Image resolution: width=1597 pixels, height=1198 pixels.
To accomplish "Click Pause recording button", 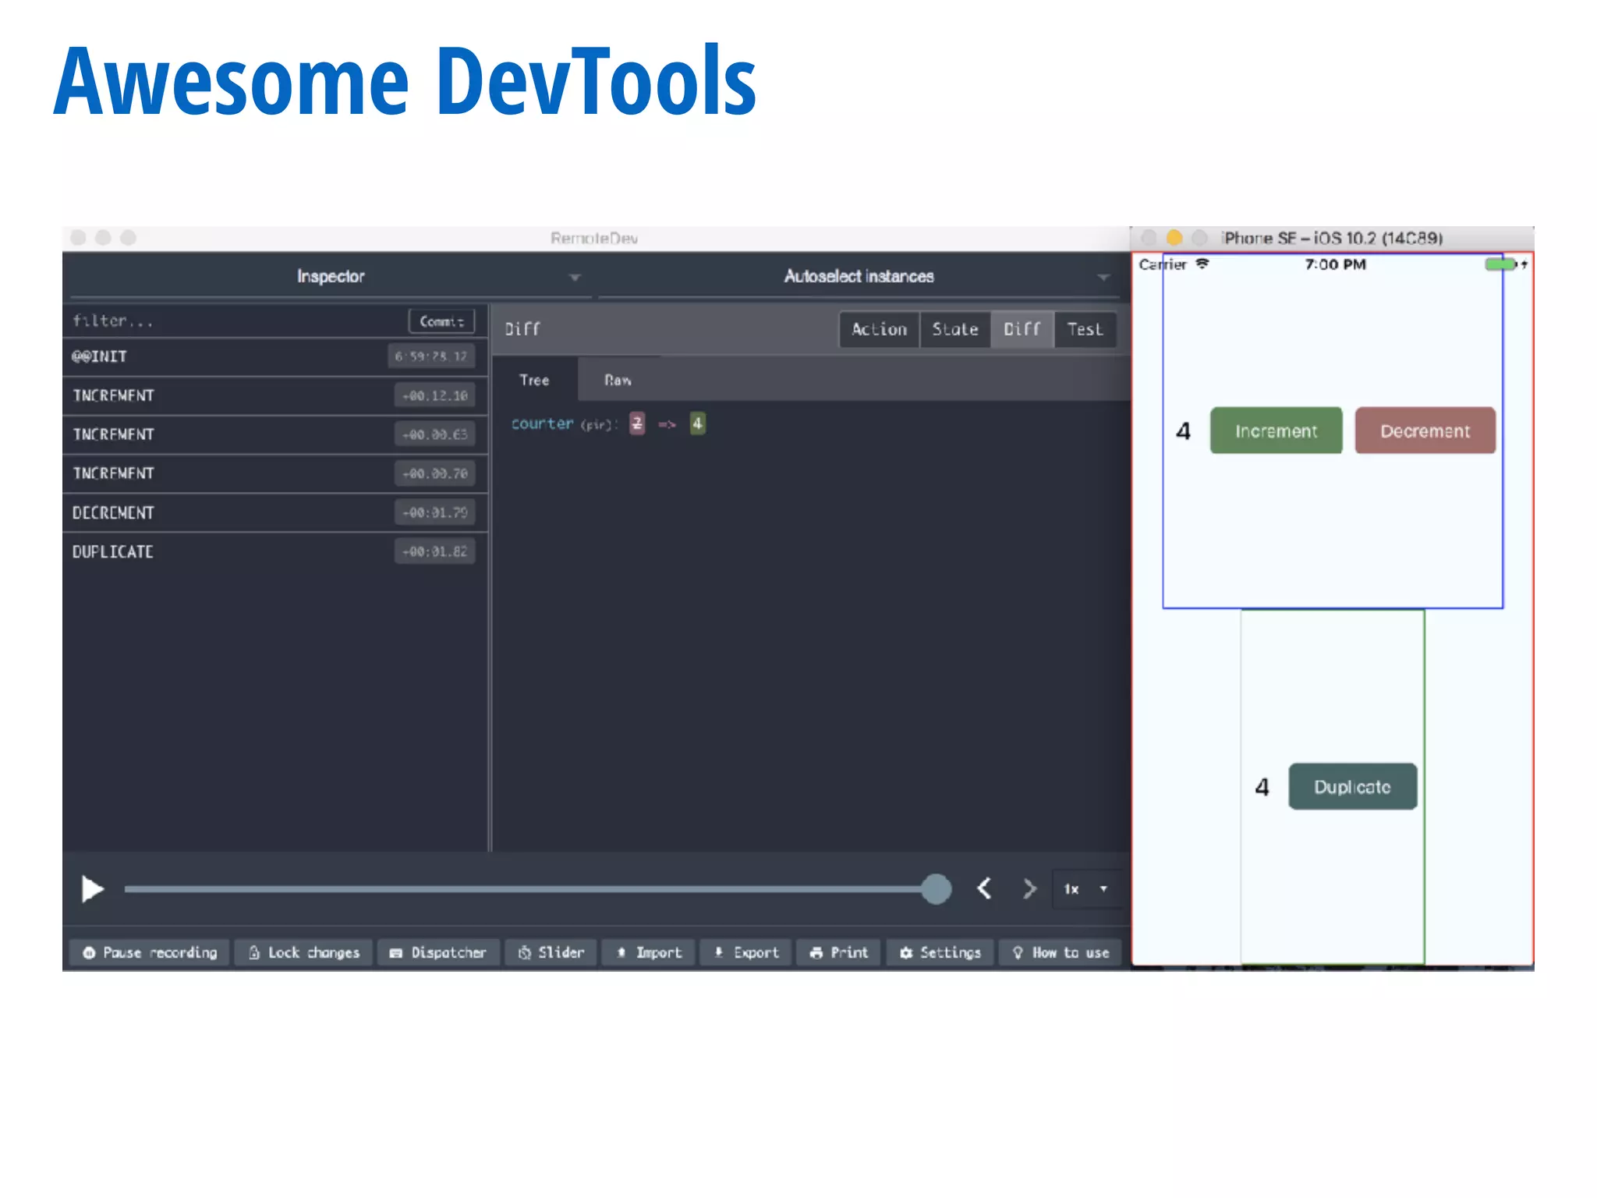I will tap(150, 952).
